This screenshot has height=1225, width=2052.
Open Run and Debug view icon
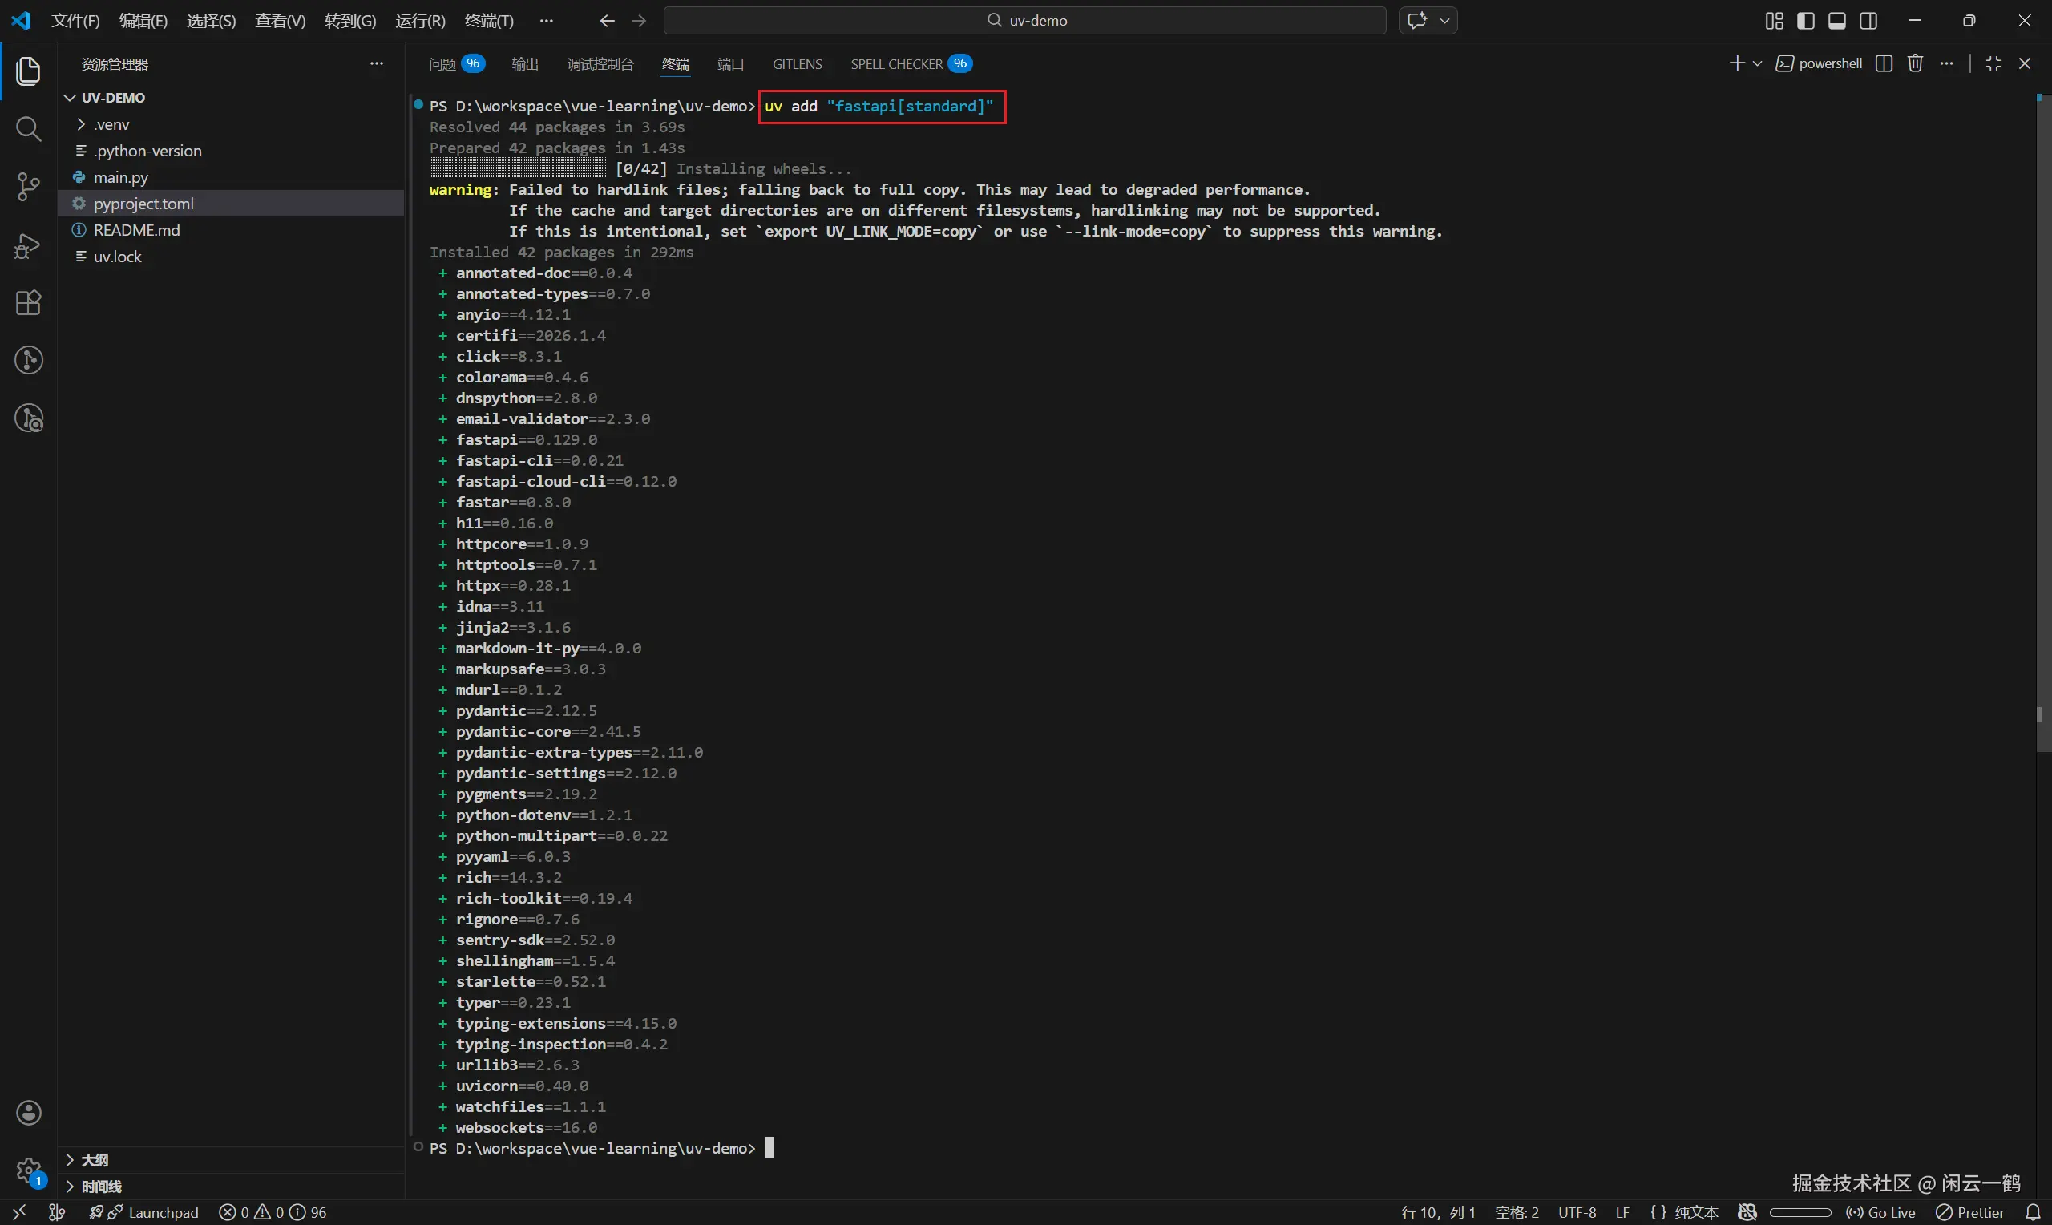[x=28, y=245]
